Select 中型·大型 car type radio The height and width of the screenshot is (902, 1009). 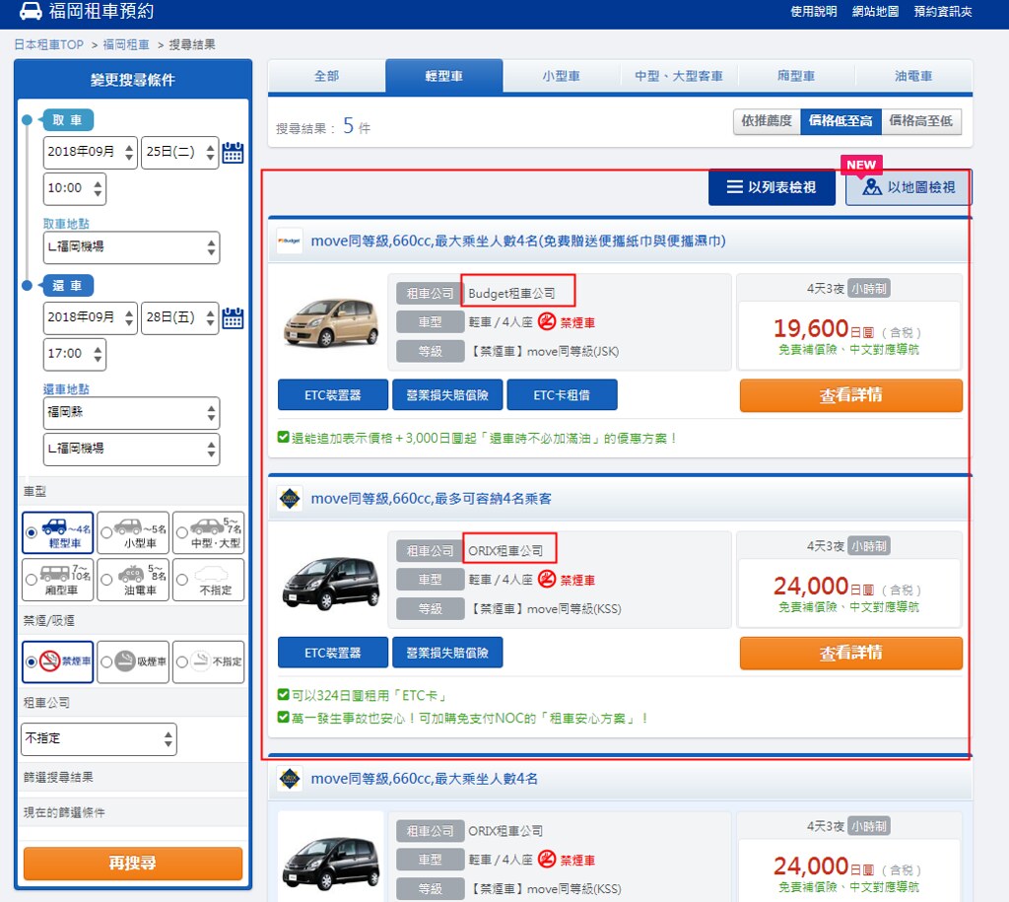pos(182,532)
